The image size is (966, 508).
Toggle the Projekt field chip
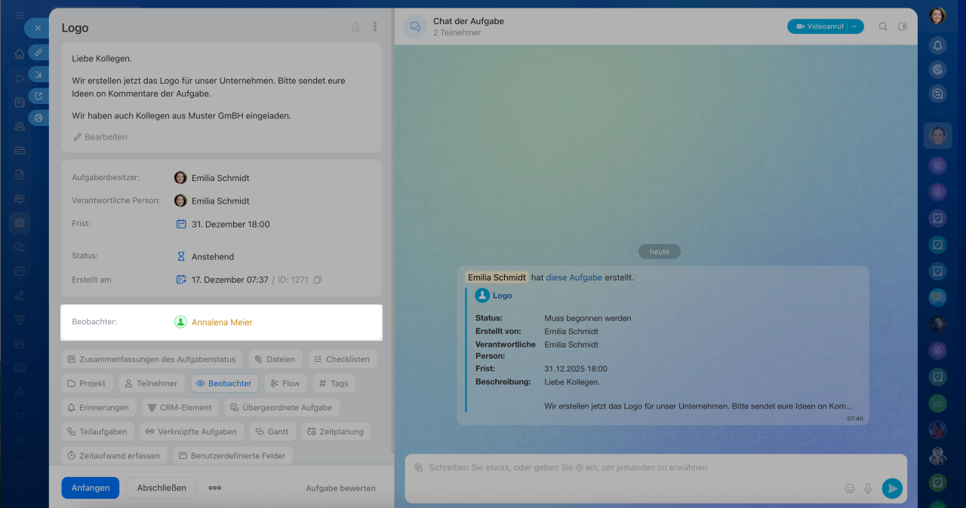click(87, 384)
